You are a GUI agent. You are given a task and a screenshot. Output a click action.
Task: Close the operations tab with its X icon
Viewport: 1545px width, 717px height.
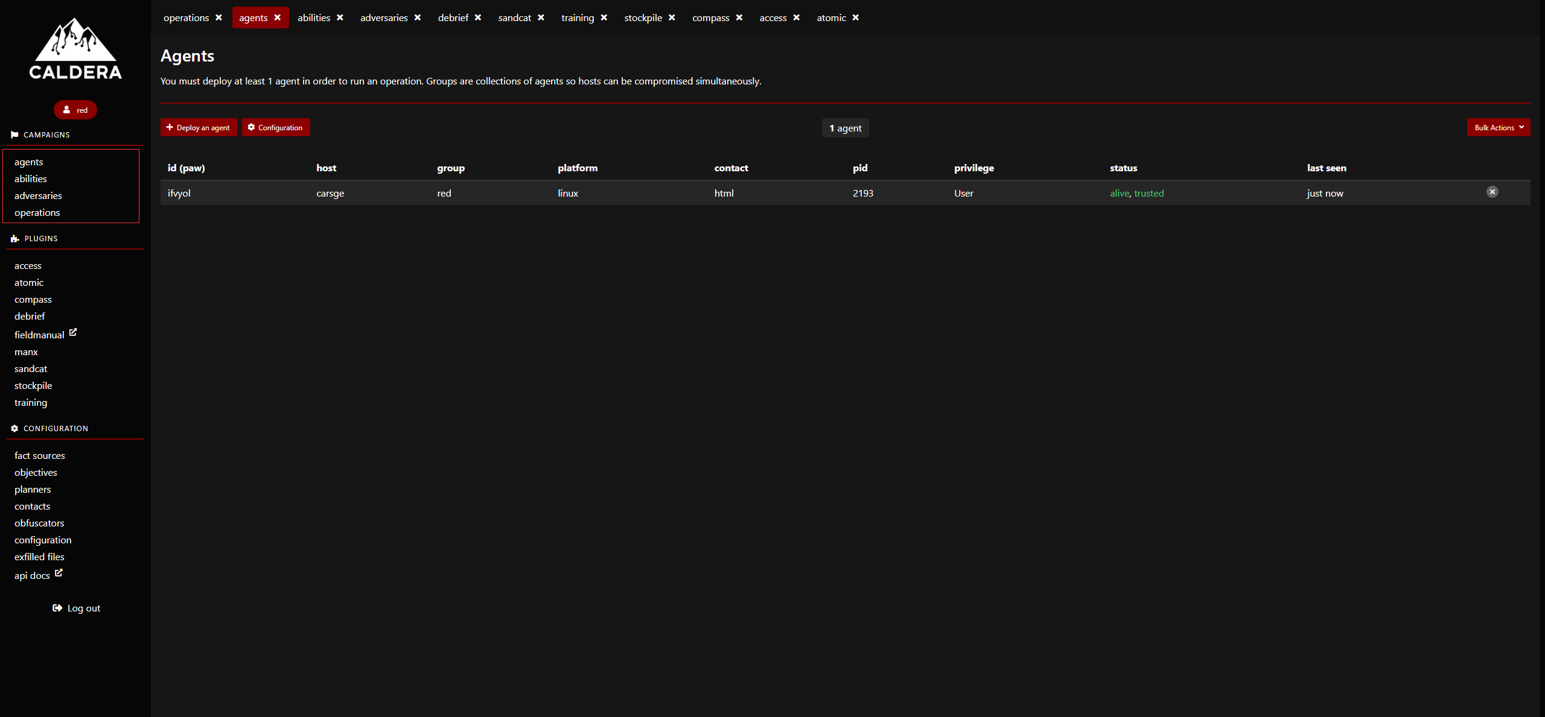click(218, 17)
